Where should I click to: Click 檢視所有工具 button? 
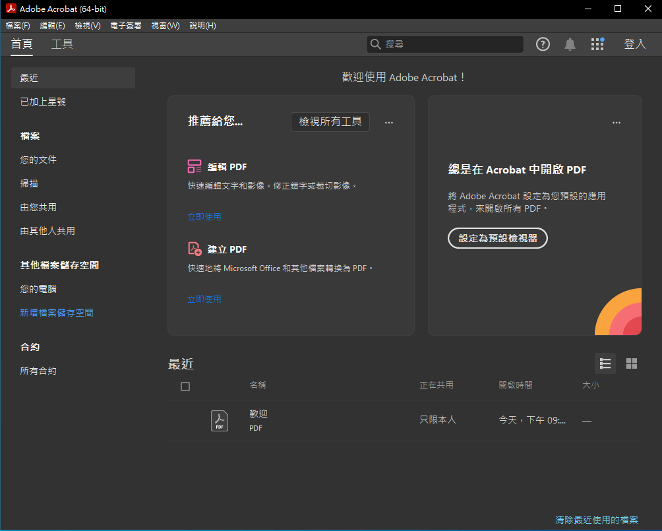330,121
